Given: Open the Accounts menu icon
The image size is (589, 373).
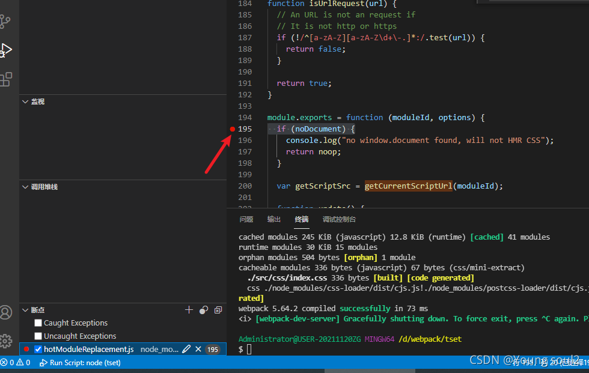Looking at the screenshot, I should click(5, 312).
